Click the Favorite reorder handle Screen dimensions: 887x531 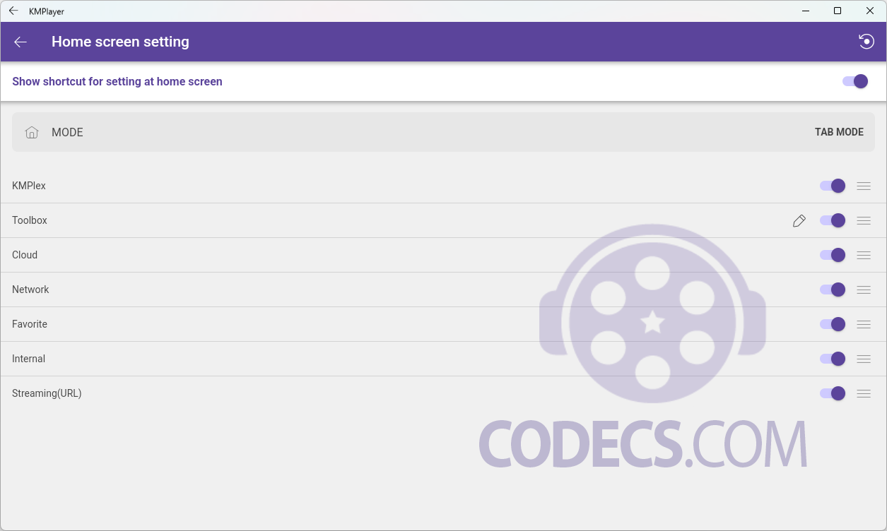click(x=864, y=324)
